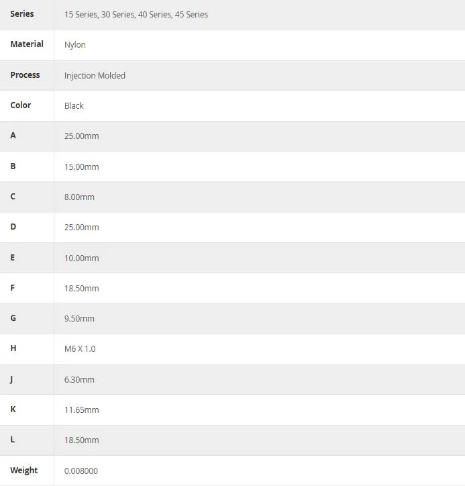Select the '15 Series, 30 Series' value text
Image resolution: width=465 pixels, height=486 pixels.
[x=99, y=15]
